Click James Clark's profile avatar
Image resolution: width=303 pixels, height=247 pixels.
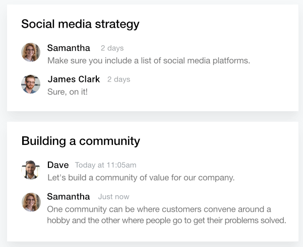coord(31,84)
